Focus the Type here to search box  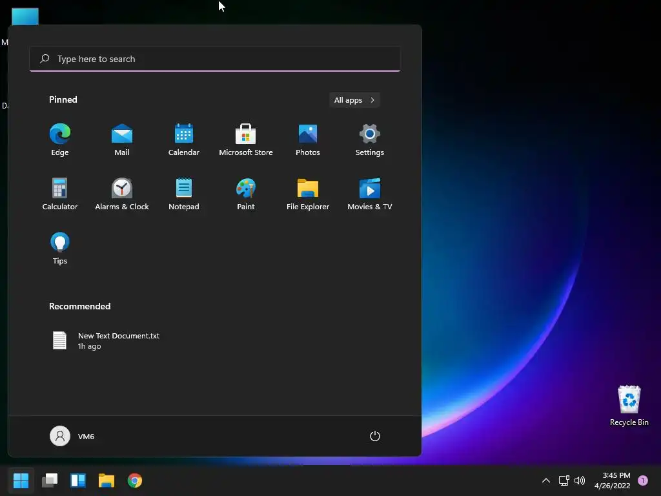pos(215,59)
